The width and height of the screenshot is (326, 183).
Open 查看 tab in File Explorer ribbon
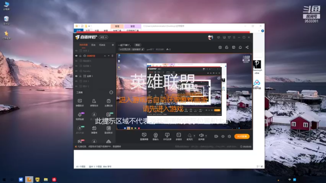click(106, 30)
